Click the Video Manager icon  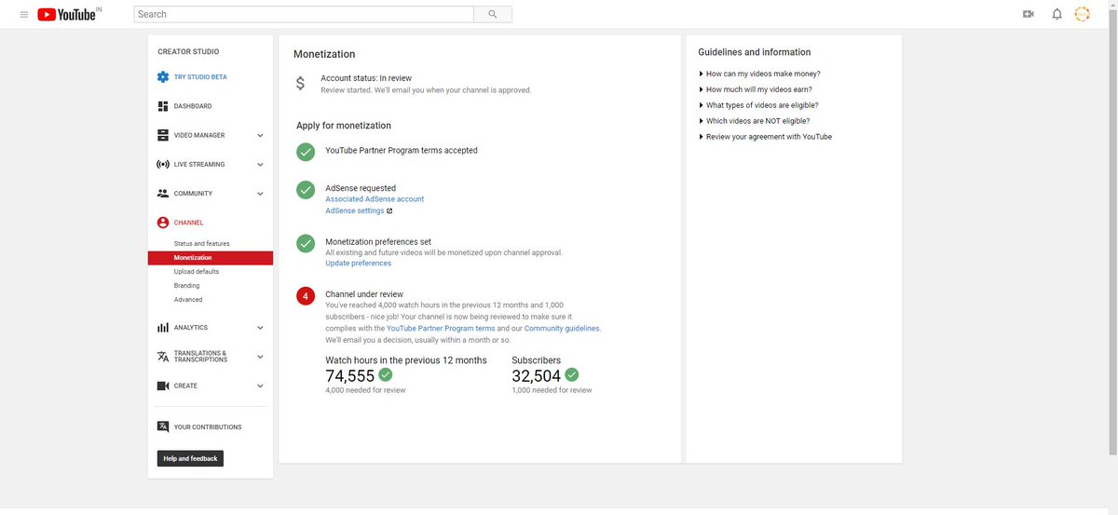(163, 135)
